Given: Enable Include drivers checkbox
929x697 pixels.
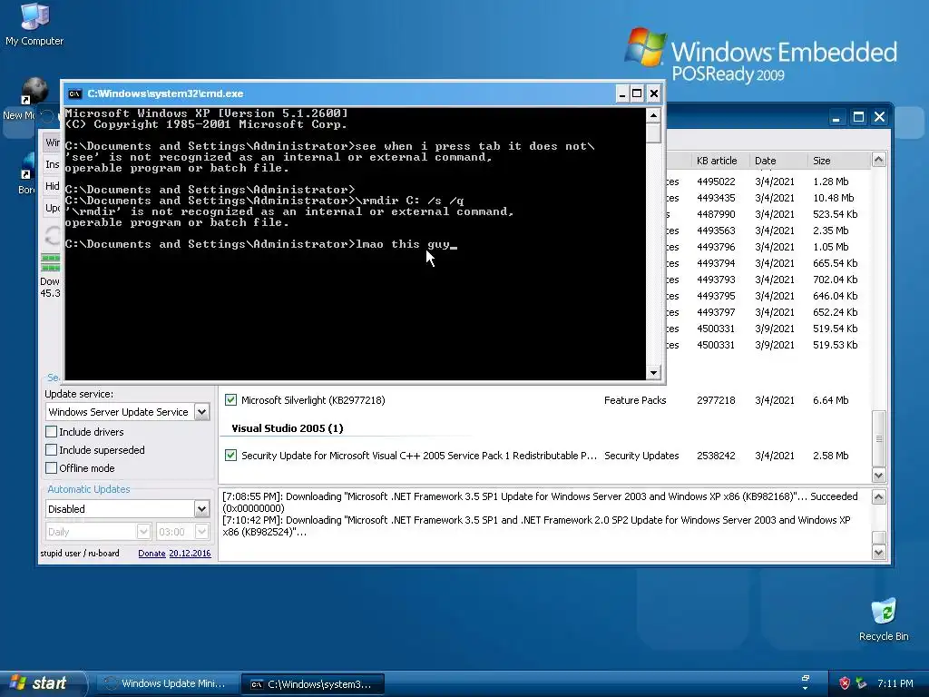Looking at the screenshot, I should coord(52,431).
